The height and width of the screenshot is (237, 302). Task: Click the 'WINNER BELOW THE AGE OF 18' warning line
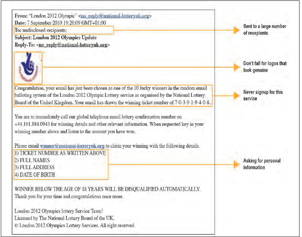tap(107, 189)
